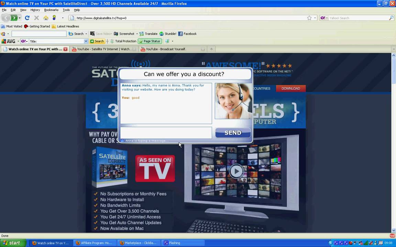Open the View menu
Image resolution: width=396 pixels, height=247 pixels.
[23, 10]
